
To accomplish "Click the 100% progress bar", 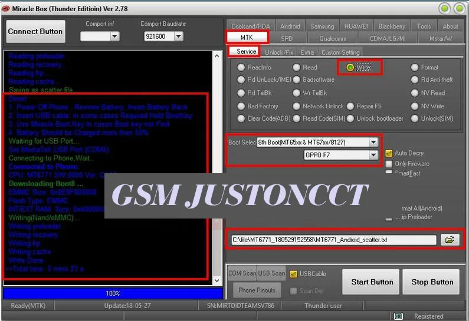I will [x=113, y=293].
